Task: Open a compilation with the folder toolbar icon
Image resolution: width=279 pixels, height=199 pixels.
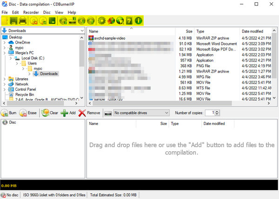Action: click(x=5, y=21)
